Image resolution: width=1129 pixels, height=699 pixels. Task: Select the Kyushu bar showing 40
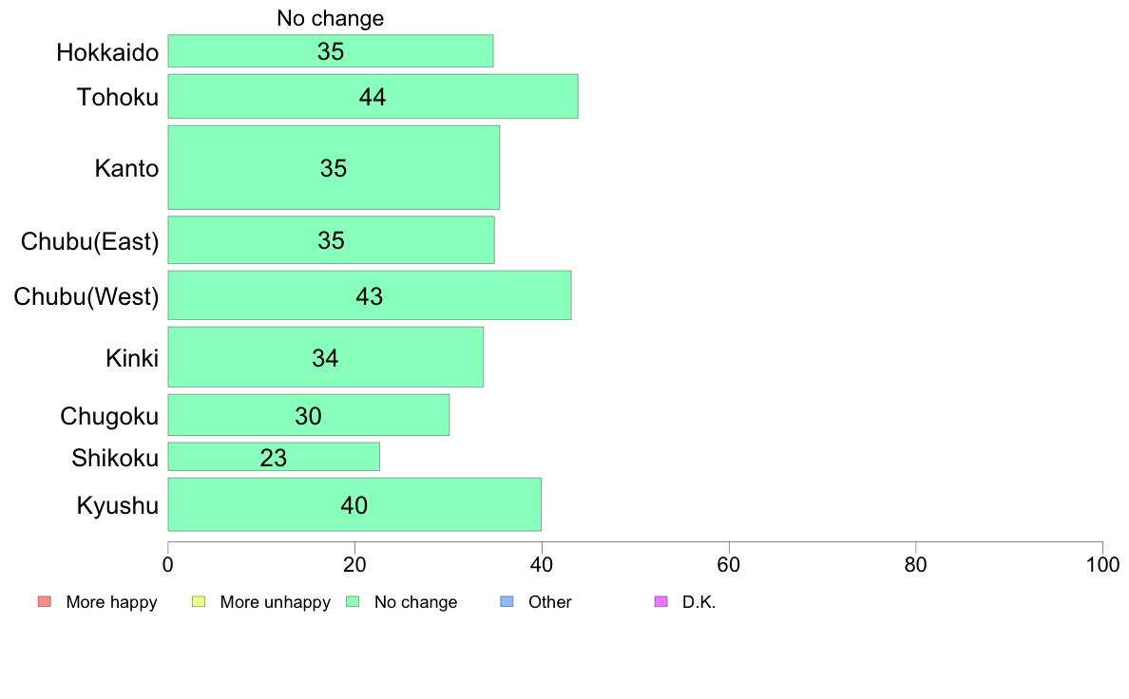[355, 504]
